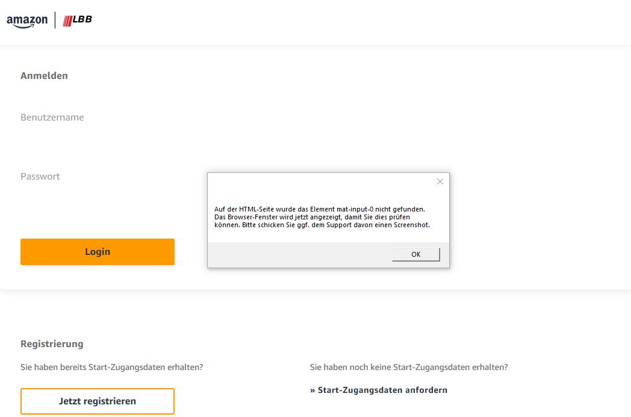
Task: Click the 'mat-input-0 nicht gefunden' message line
Action: point(320,209)
